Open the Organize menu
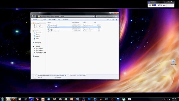Viewport: 179px width, 101px height. click(x=36, y=20)
